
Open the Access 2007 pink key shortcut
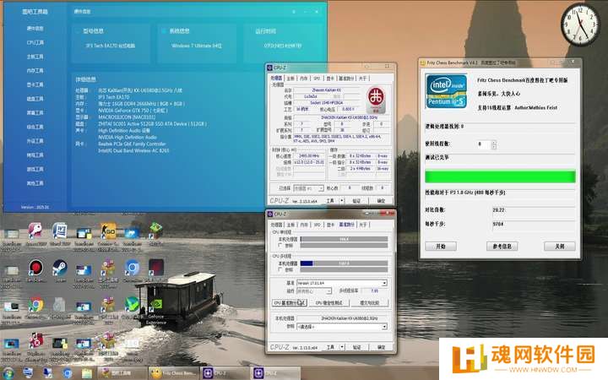click(35, 231)
